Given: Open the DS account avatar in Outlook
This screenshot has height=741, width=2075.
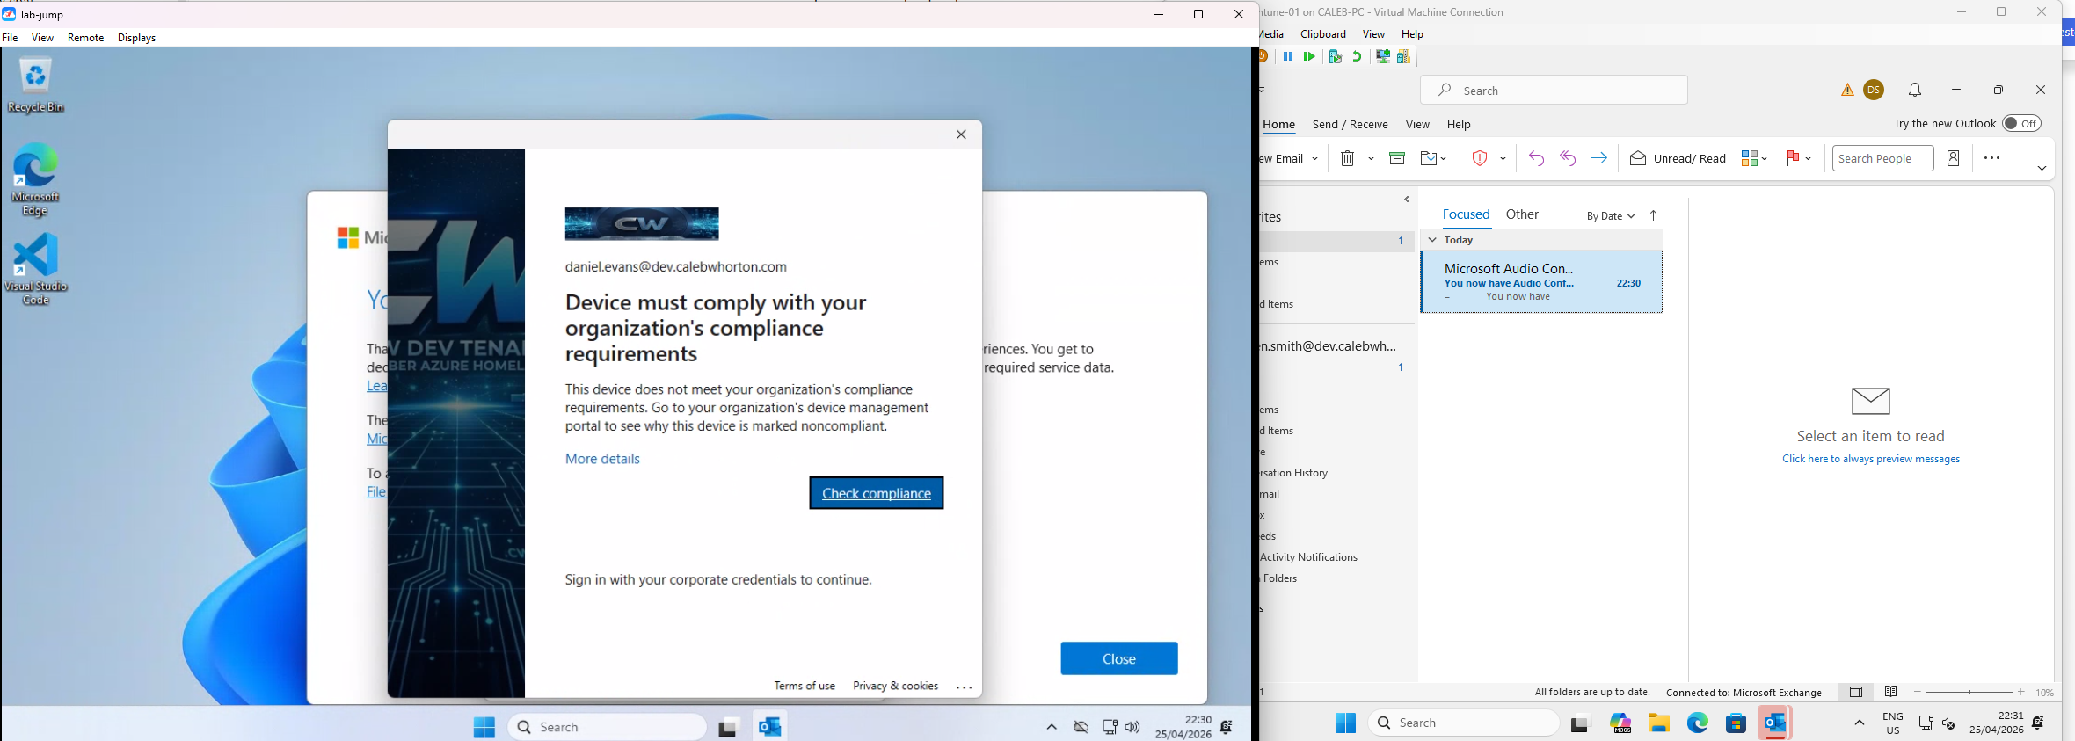Looking at the screenshot, I should [1874, 90].
